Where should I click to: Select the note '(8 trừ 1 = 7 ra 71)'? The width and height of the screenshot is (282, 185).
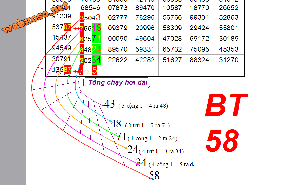147,125
